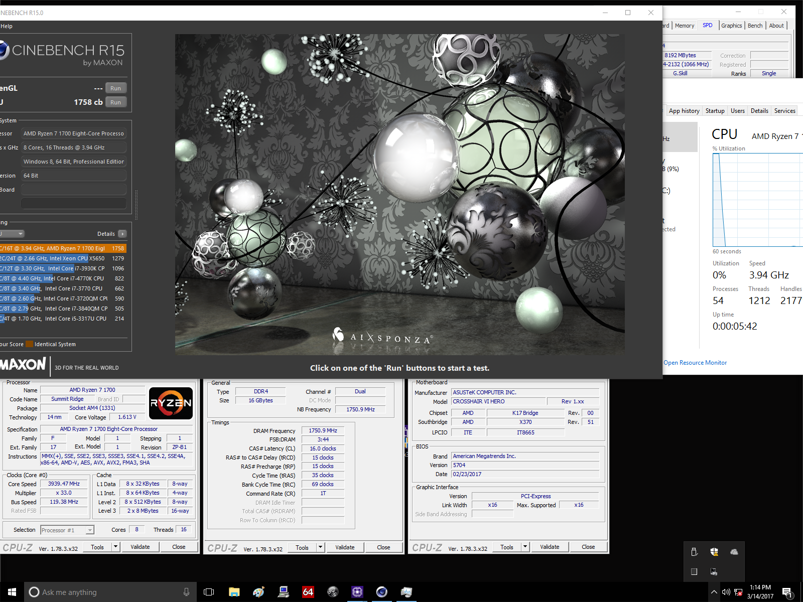Viewport: 803px width, 602px height.
Task: Expand Details arrow in Cinebench ranking
Action: click(122, 234)
